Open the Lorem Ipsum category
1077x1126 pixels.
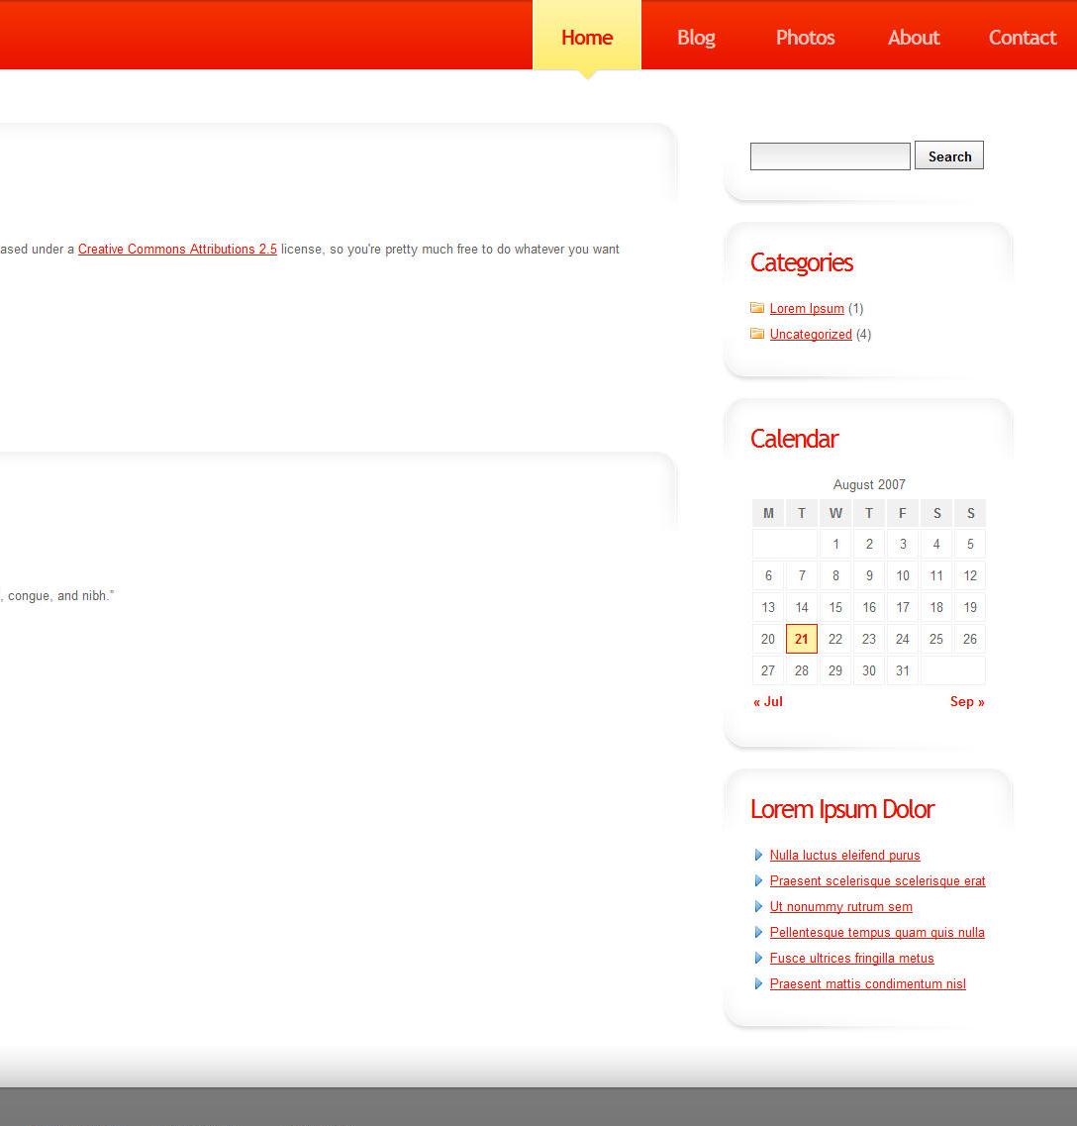click(x=807, y=309)
